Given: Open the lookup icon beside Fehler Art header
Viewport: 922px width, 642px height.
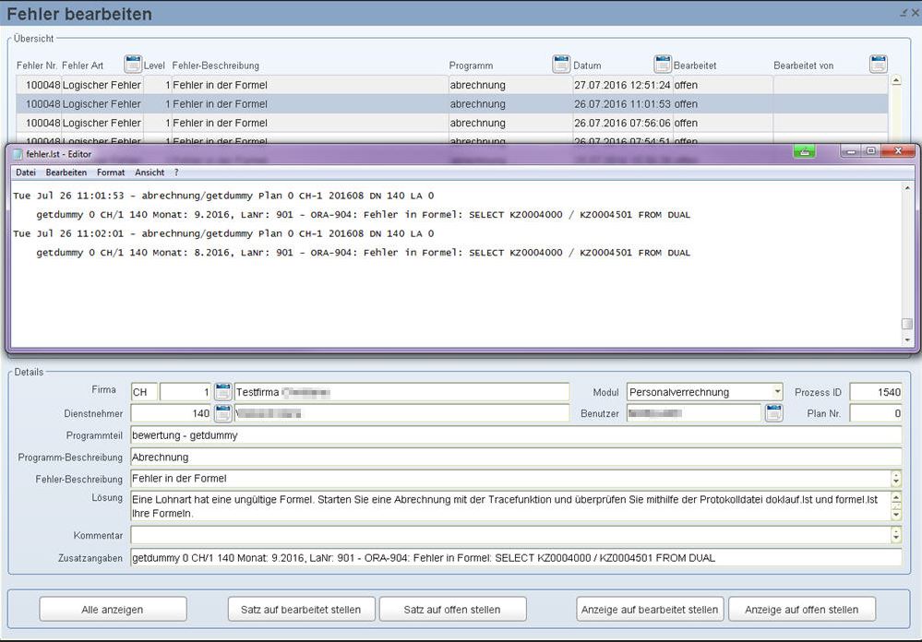Looking at the screenshot, I should pyautogui.click(x=134, y=64).
